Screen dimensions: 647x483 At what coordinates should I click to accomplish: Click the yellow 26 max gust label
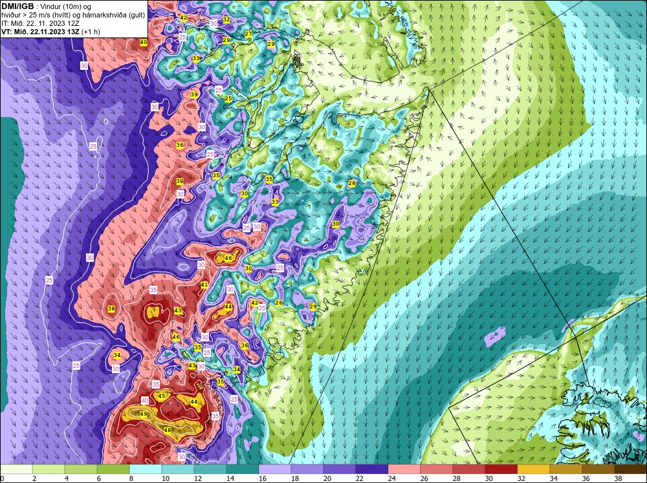click(x=279, y=303)
